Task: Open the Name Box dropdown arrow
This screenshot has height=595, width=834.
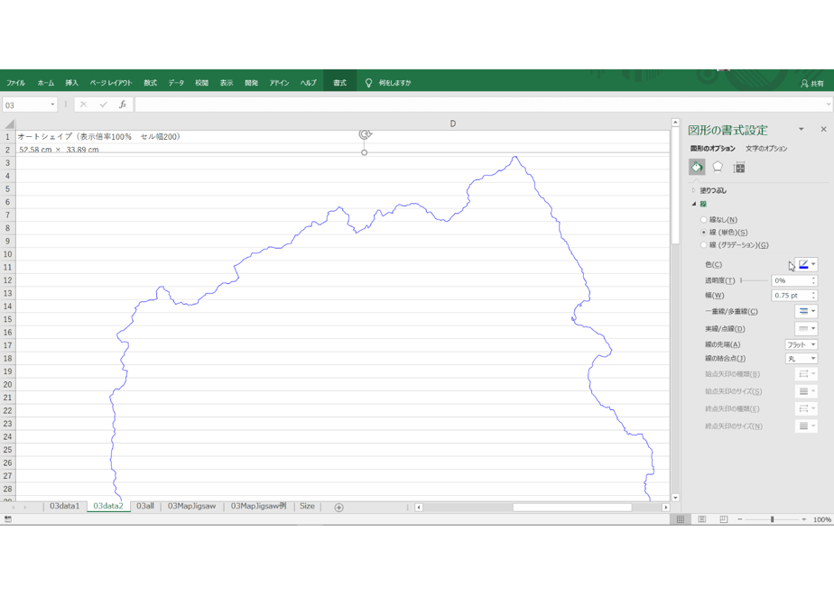Action: click(x=52, y=105)
